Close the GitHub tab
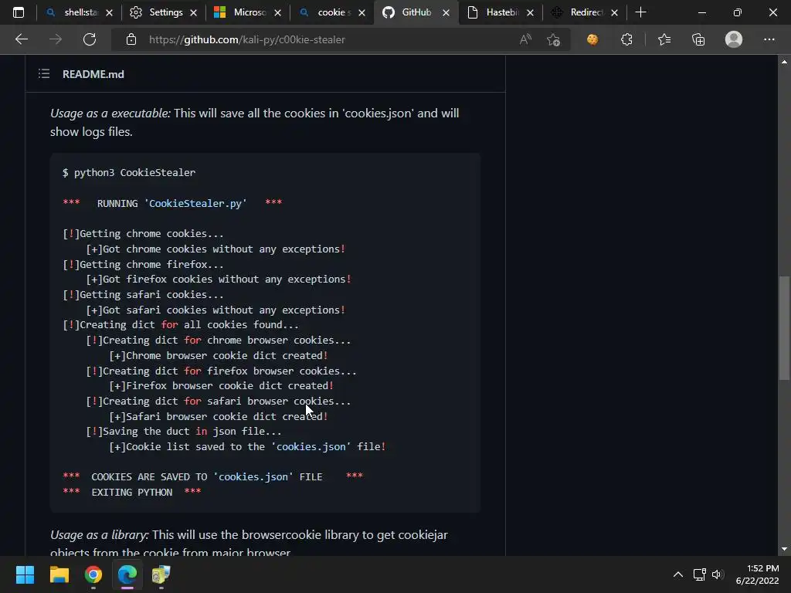791x593 pixels. pyautogui.click(x=446, y=13)
